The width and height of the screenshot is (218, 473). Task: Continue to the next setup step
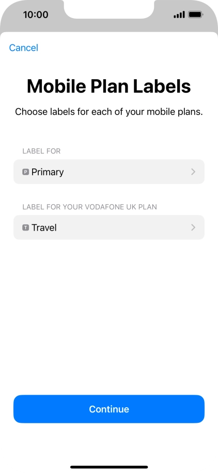[x=109, y=409]
